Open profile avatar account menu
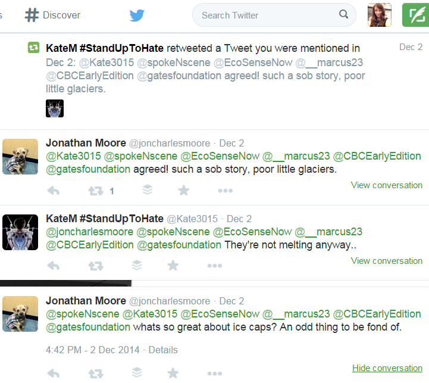Screen dimensions: 429x383 coord(379,15)
